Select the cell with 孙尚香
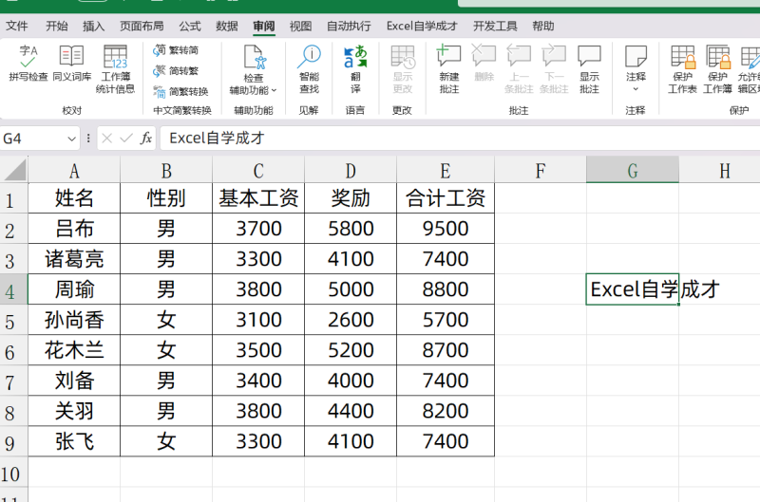760x502 pixels. click(74, 320)
